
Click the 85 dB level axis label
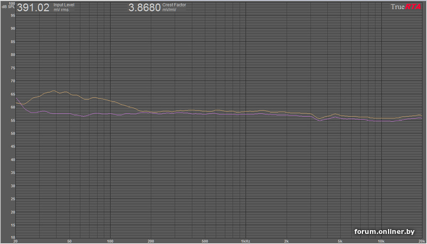pos(13,42)
